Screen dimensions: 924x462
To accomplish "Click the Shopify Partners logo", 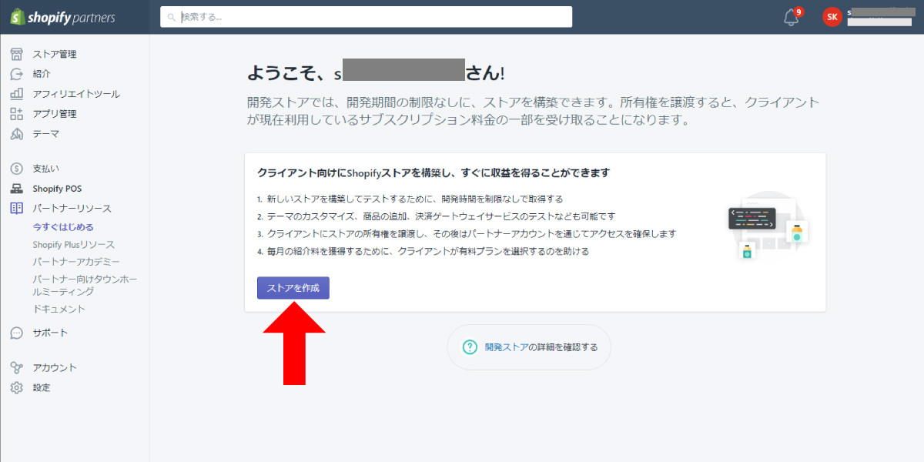I will [x=62, y=17].
